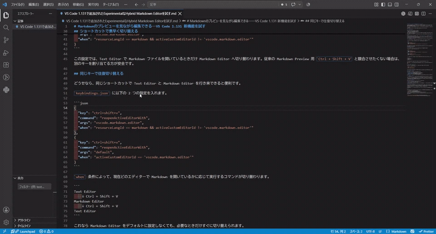Click the third editor toolbar icon
The height and width of the screenshot is (234, 436).
point(417,14)
